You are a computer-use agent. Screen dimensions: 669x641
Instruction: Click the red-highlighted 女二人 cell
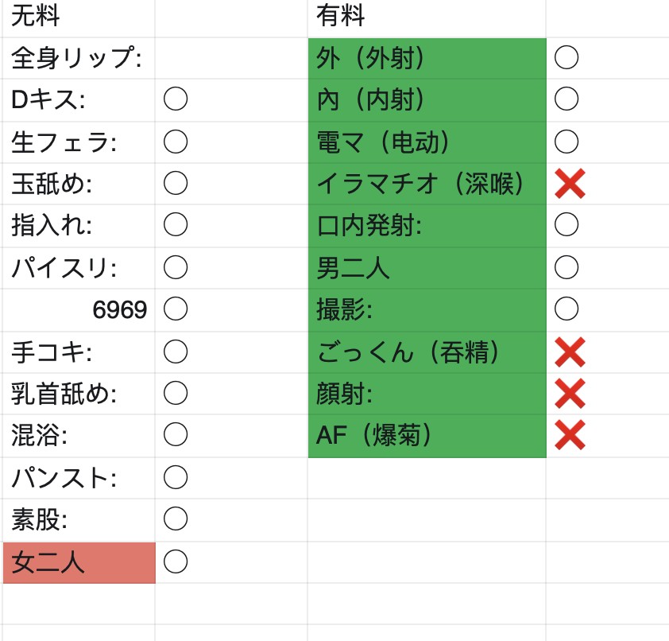(79, 562)
